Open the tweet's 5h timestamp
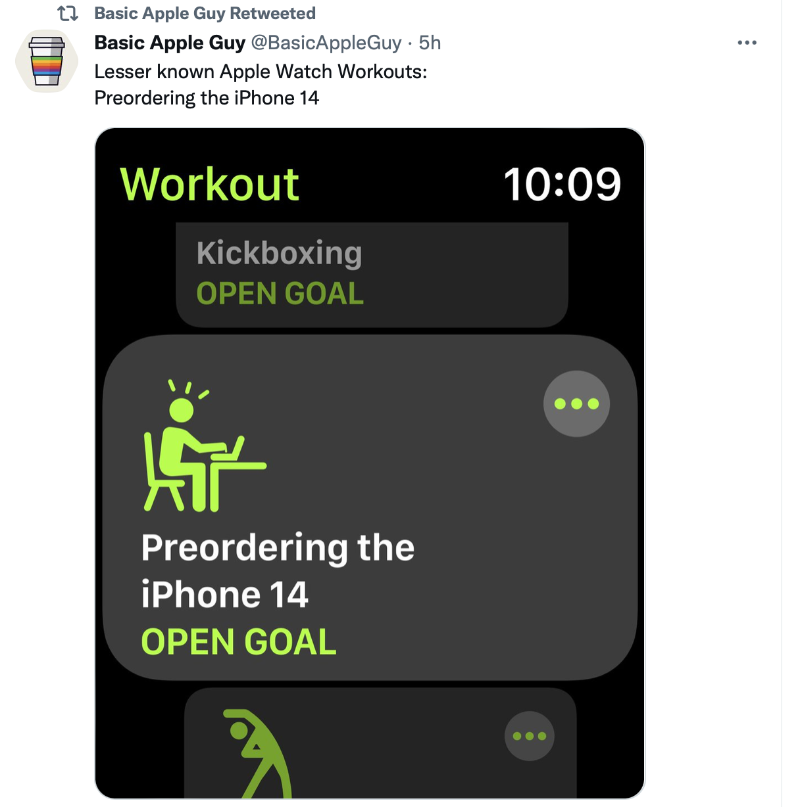Viewport: 800px width, 807px height. [x=430, y=43]
